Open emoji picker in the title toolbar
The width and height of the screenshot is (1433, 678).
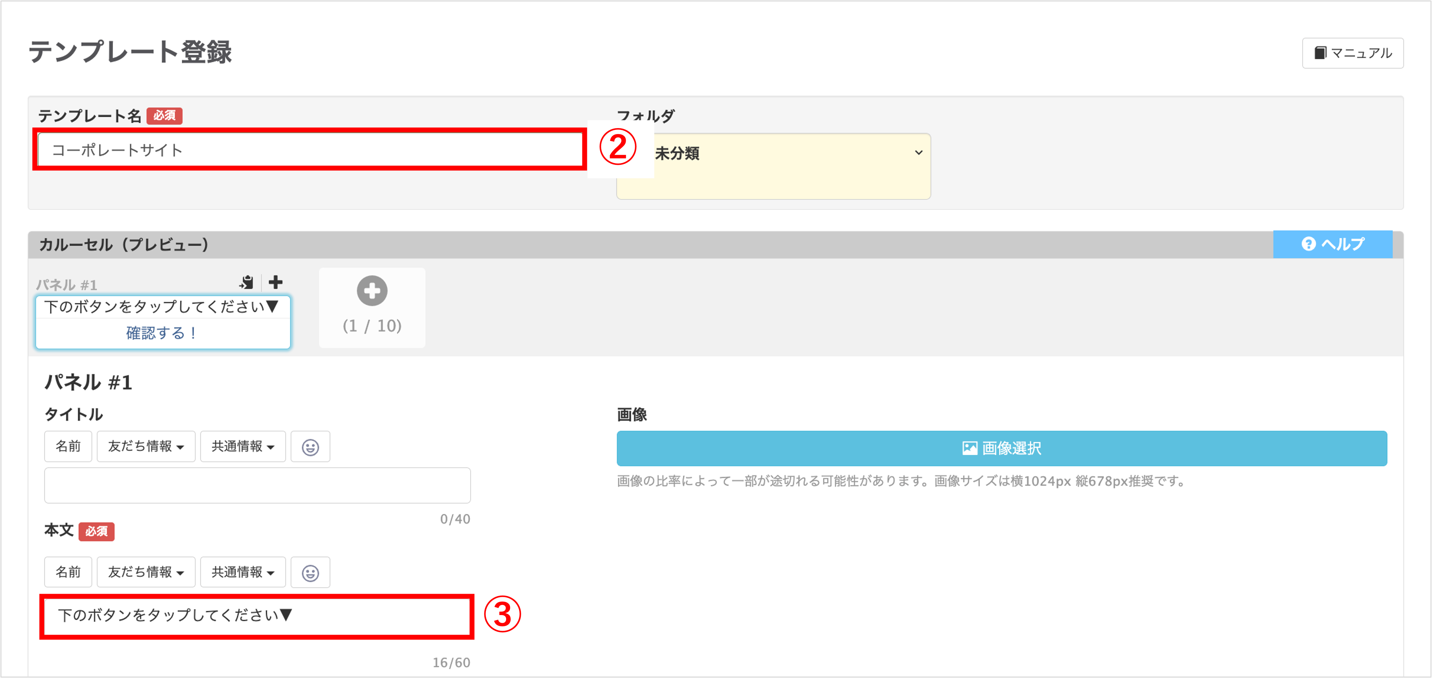[x=310, y=447]
